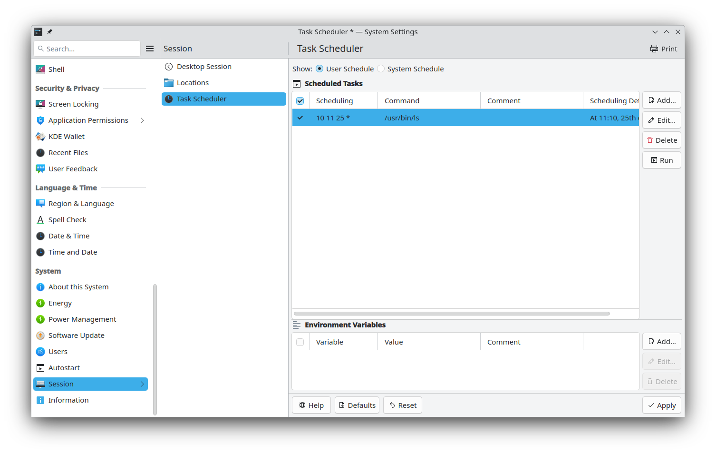Run the selected task now
The height and width of the screenshot is (454, 716).
[x=662, y=160]
